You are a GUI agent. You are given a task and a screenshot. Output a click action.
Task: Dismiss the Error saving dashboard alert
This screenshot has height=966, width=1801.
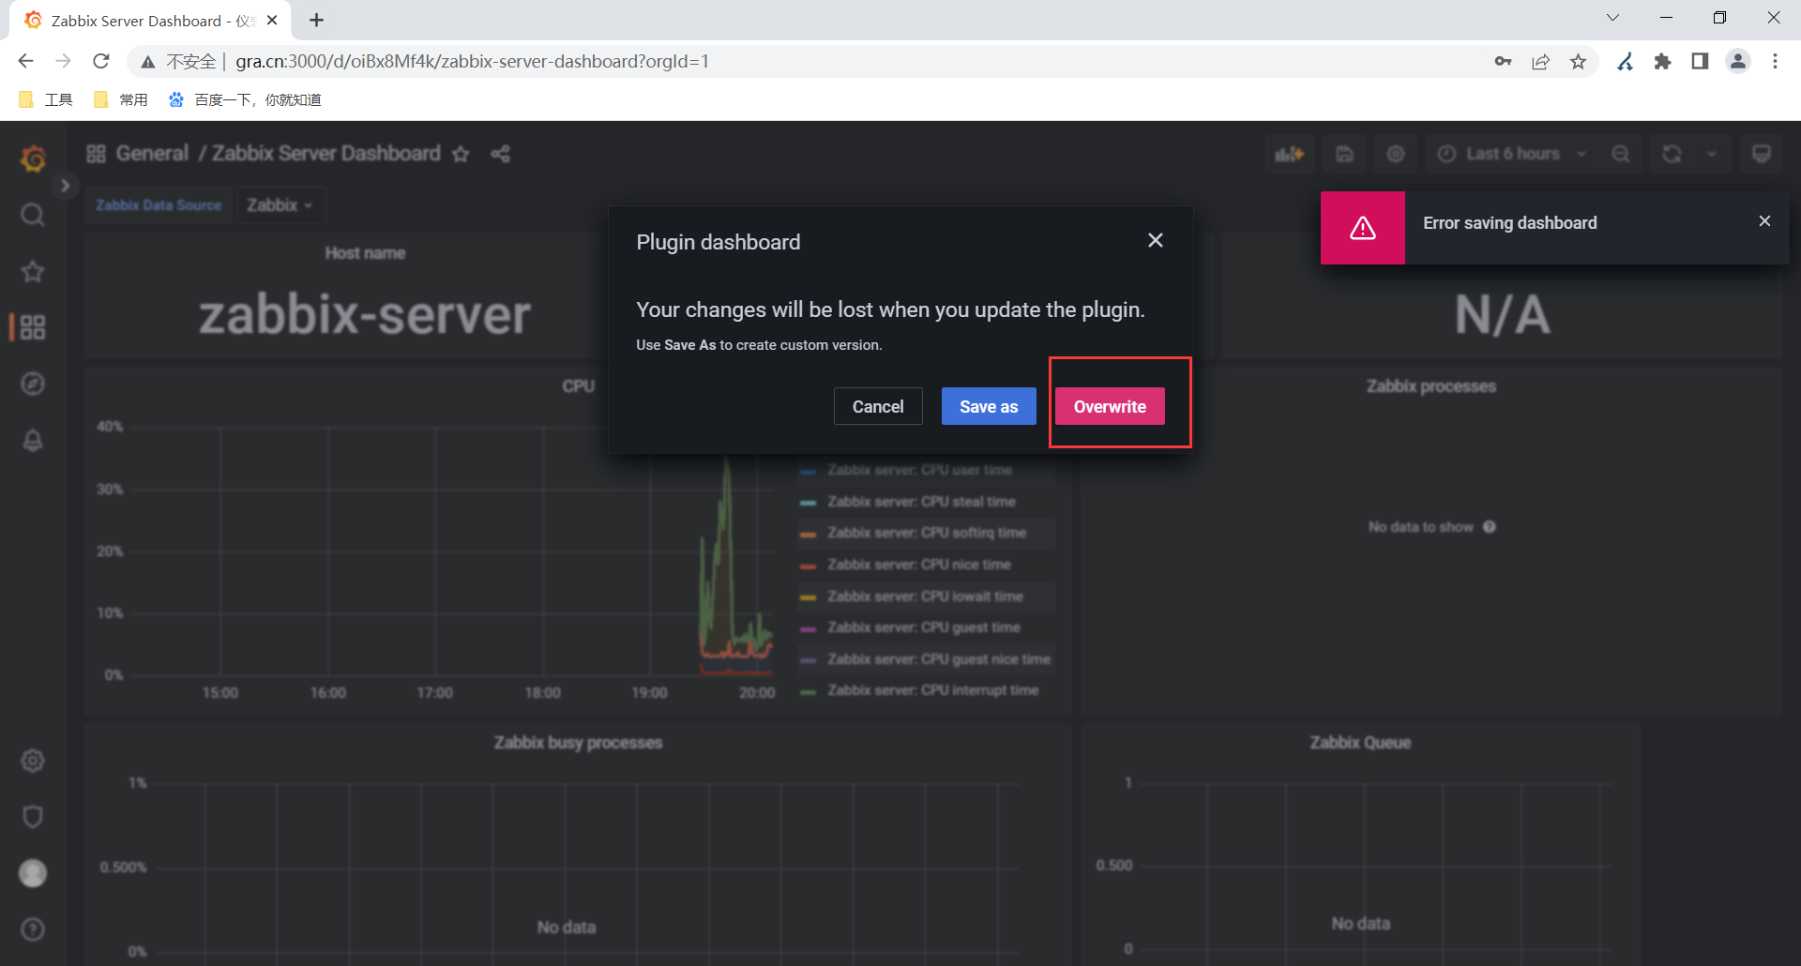point(1765,221)
